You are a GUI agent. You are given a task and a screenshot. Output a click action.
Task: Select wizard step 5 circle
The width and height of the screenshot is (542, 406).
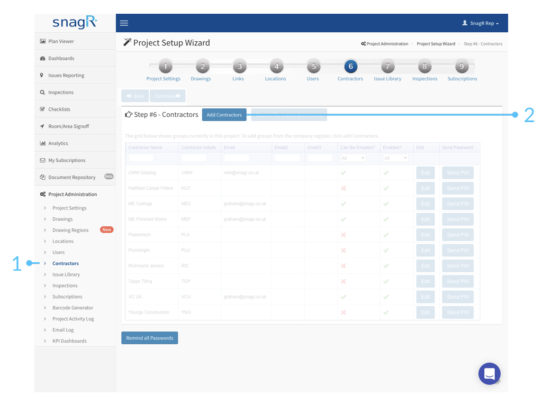click(x=313, y=66)
